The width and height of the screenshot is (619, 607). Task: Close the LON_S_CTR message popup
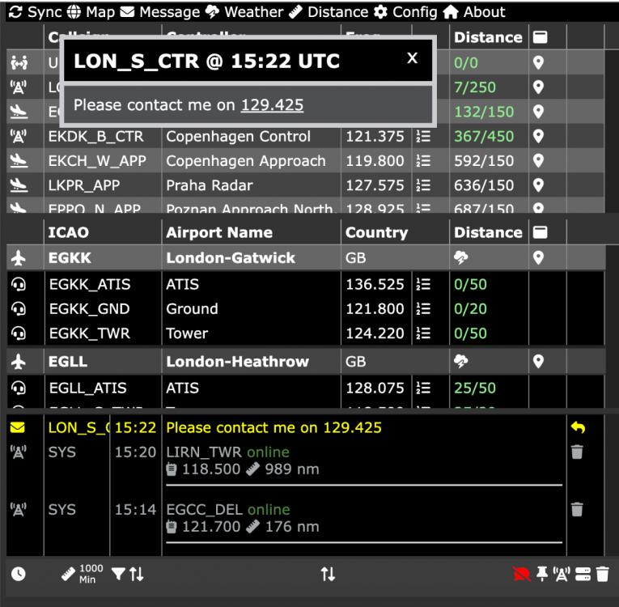tap(412, 58)
